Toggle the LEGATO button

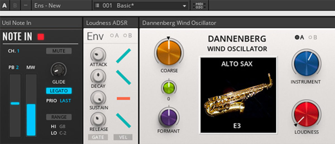click(x=59, y=91)
